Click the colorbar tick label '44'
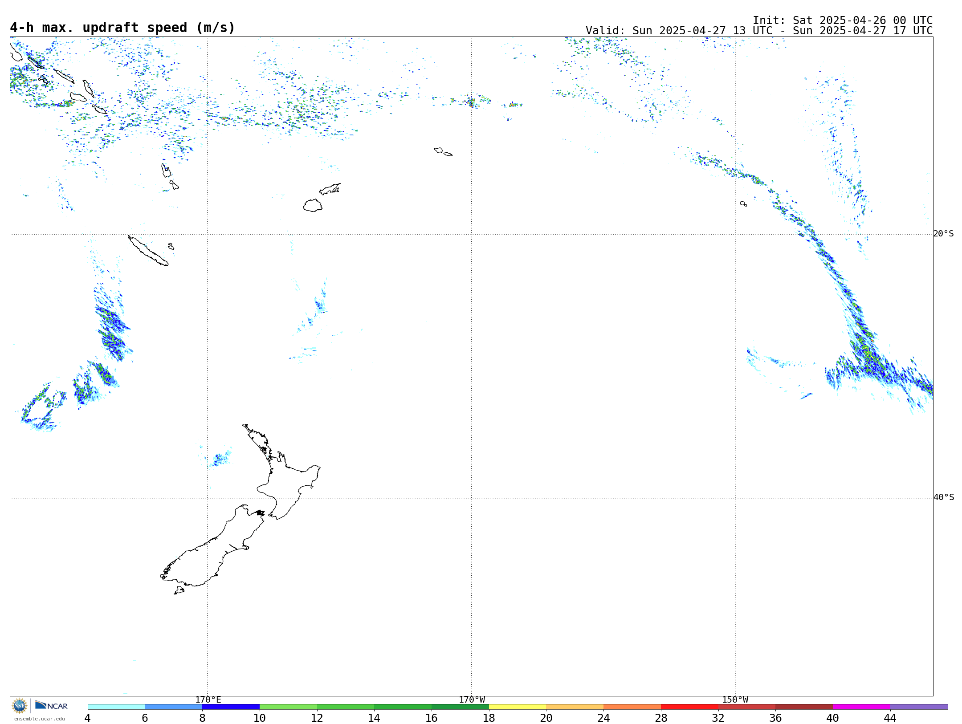This screenshot has height=724, width=962. pyautogui.click(x=890, y=718)
